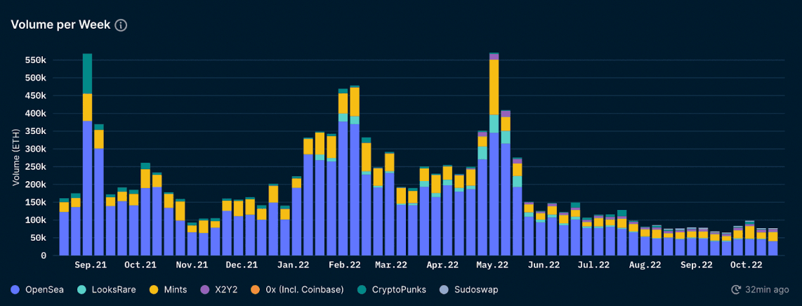802x306 pixels.
Task: Click the yellow Mints legend dot
Action: pyautogui.click(x=152, y=289)
